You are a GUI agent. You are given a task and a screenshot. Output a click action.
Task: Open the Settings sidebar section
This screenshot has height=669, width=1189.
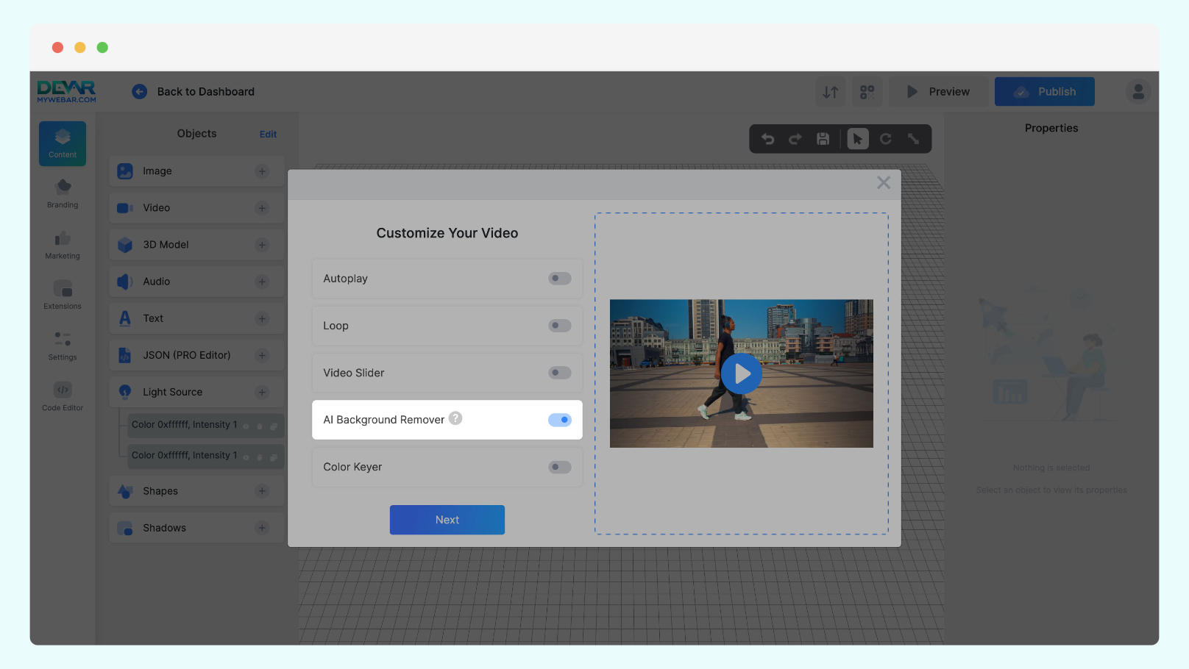tap(63, 346)
